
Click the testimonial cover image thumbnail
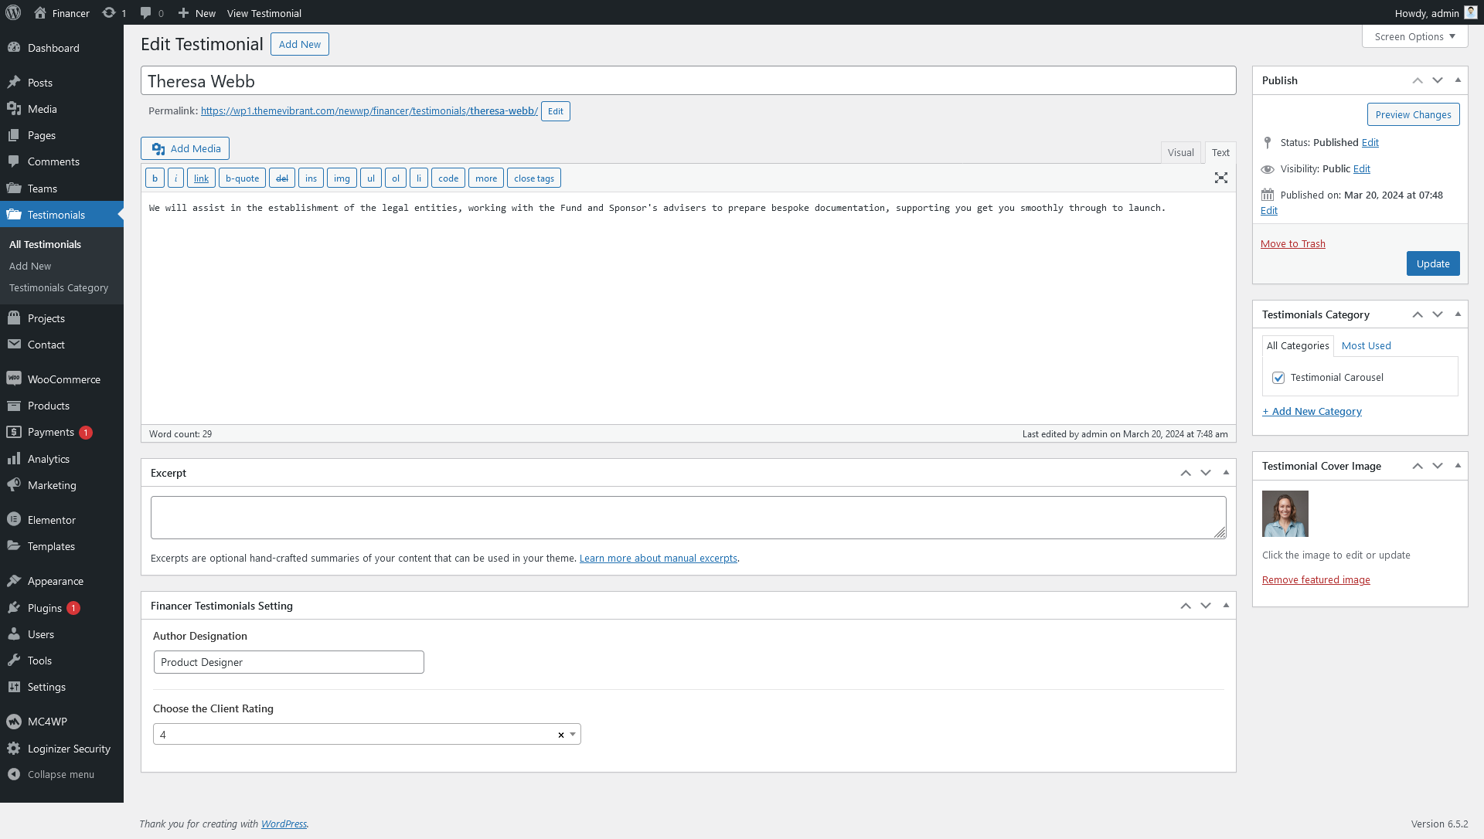[x=1285, y=514]
